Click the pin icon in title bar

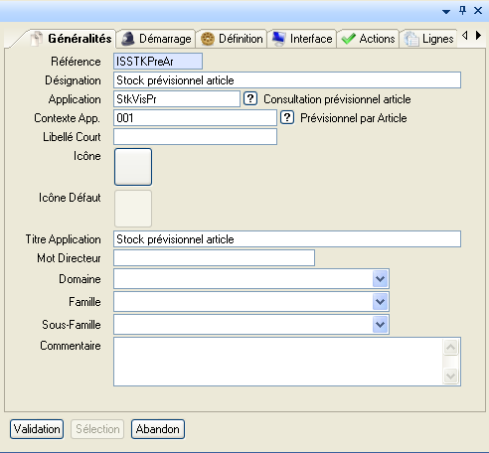[462, 11]
